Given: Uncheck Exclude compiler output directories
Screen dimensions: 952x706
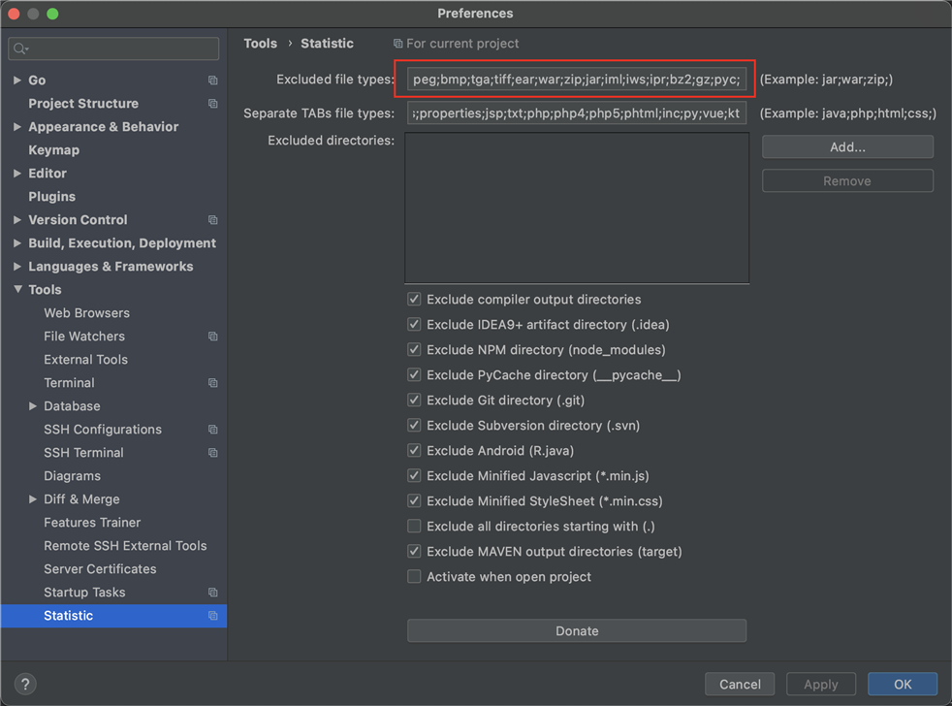Looking at the screenshot, I should pos(414,299).
